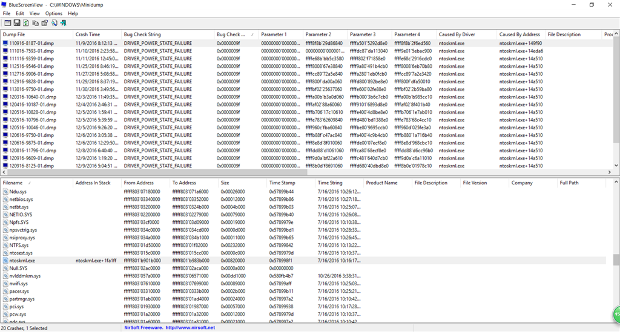620x332 pixels.
Task: Click the lower pane vertical scrollbar thumb
Action: click(616, 260)
